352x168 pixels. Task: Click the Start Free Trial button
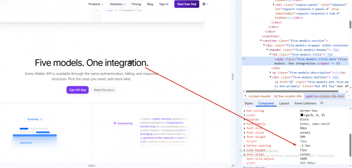(187, 4)
